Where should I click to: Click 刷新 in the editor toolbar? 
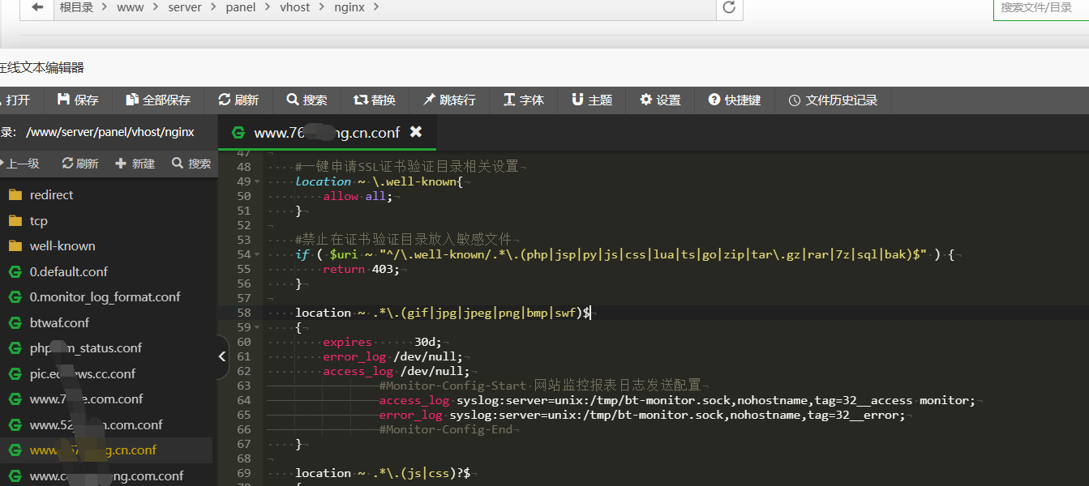[238, 100]
